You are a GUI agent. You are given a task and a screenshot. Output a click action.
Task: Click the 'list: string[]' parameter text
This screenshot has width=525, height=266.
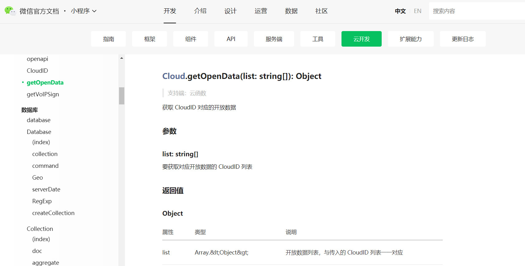pyautogui.click(x=180, y=154)
